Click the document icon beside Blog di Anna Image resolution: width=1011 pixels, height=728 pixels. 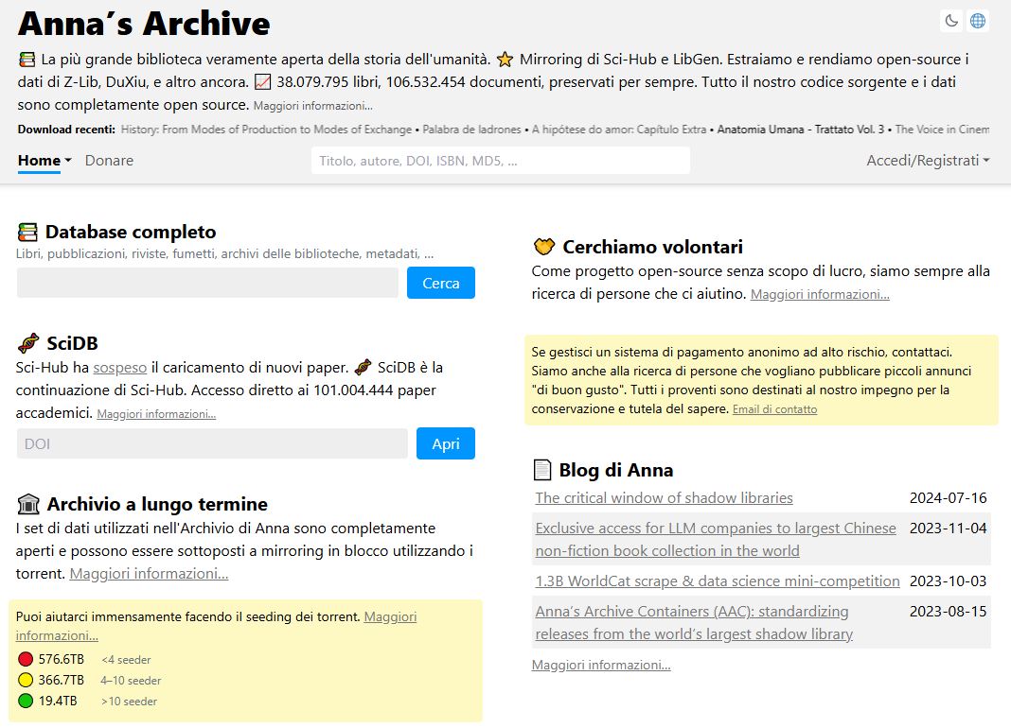(x=542, y=470)
